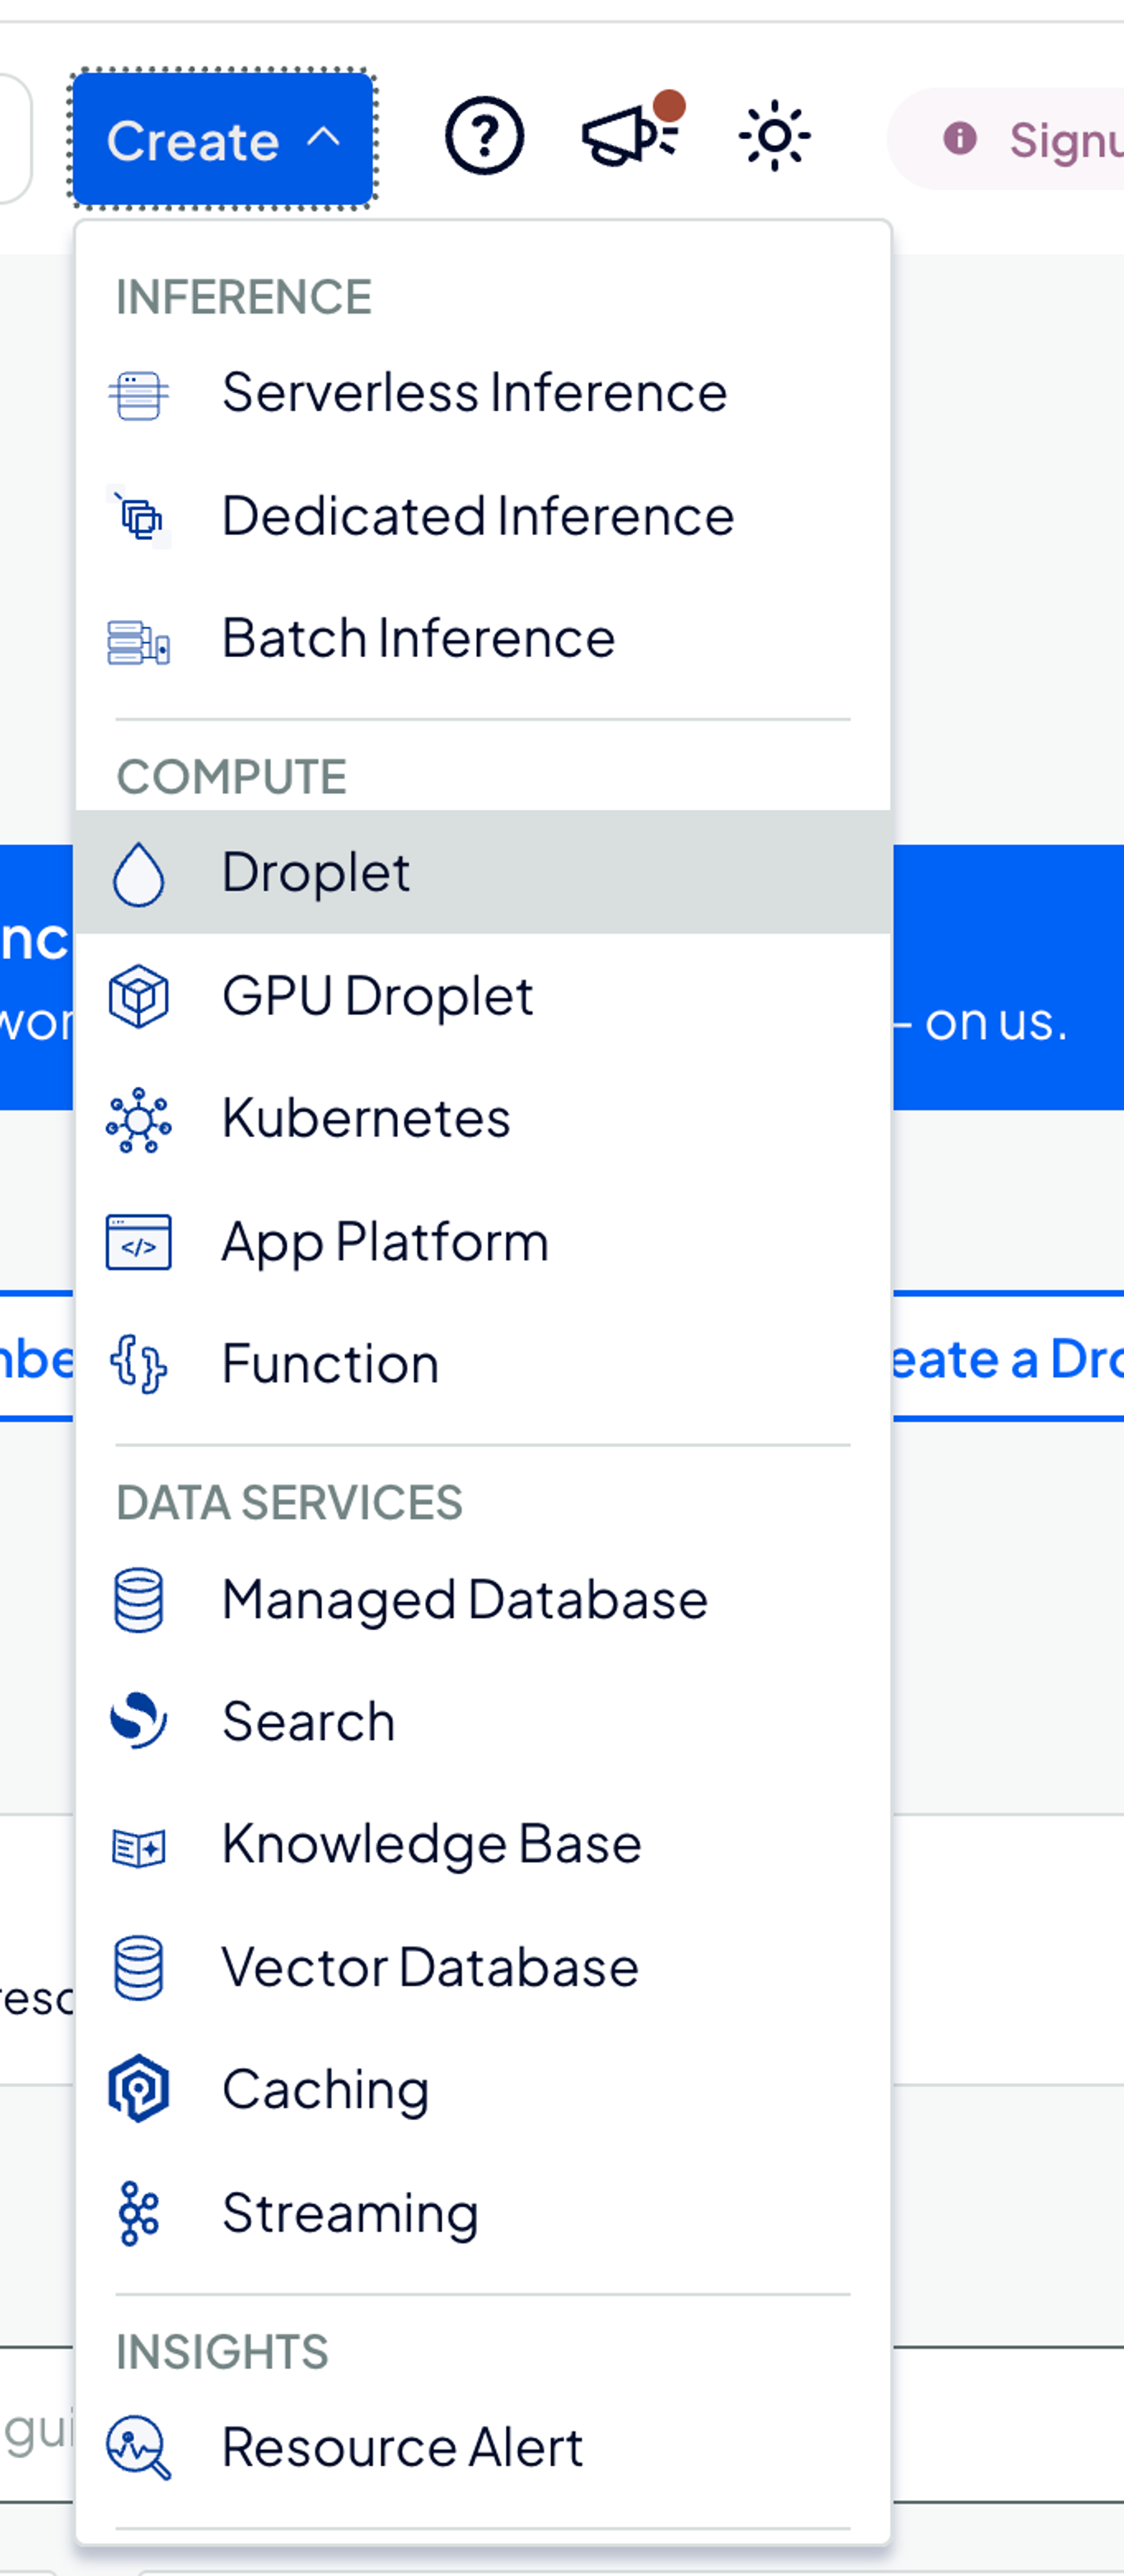1124x2576 pixels.
Task: Open the announcements megaphone icon
Action: [x=632, y=131]
